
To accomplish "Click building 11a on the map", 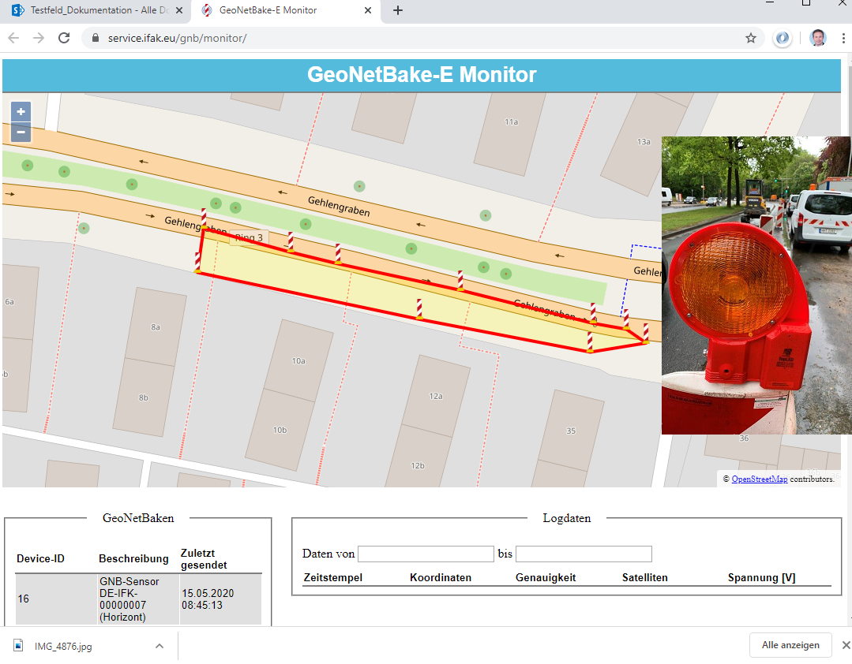I will (x=511, y=122).
